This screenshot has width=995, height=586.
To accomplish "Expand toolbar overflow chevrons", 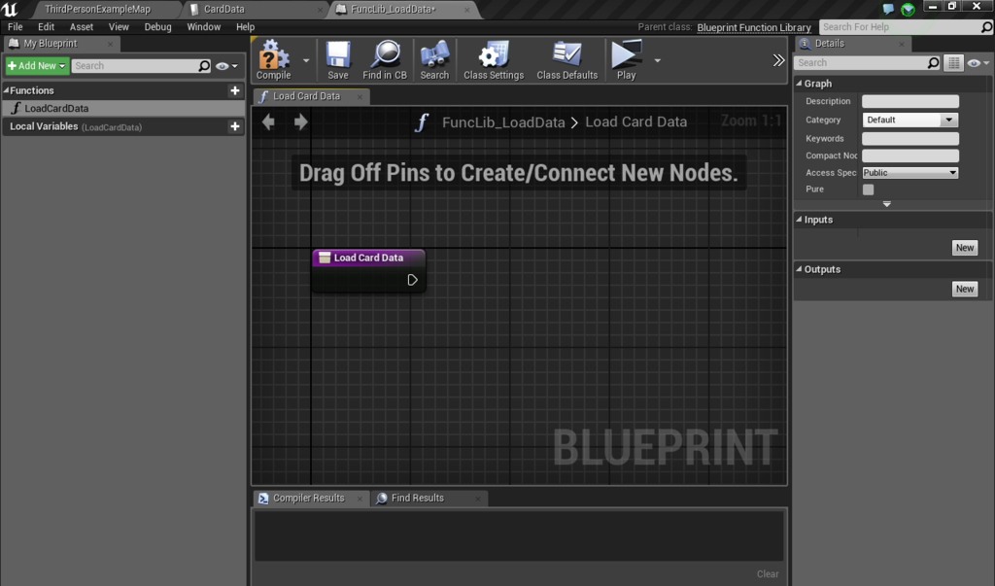I will click(x=778, y=60).
